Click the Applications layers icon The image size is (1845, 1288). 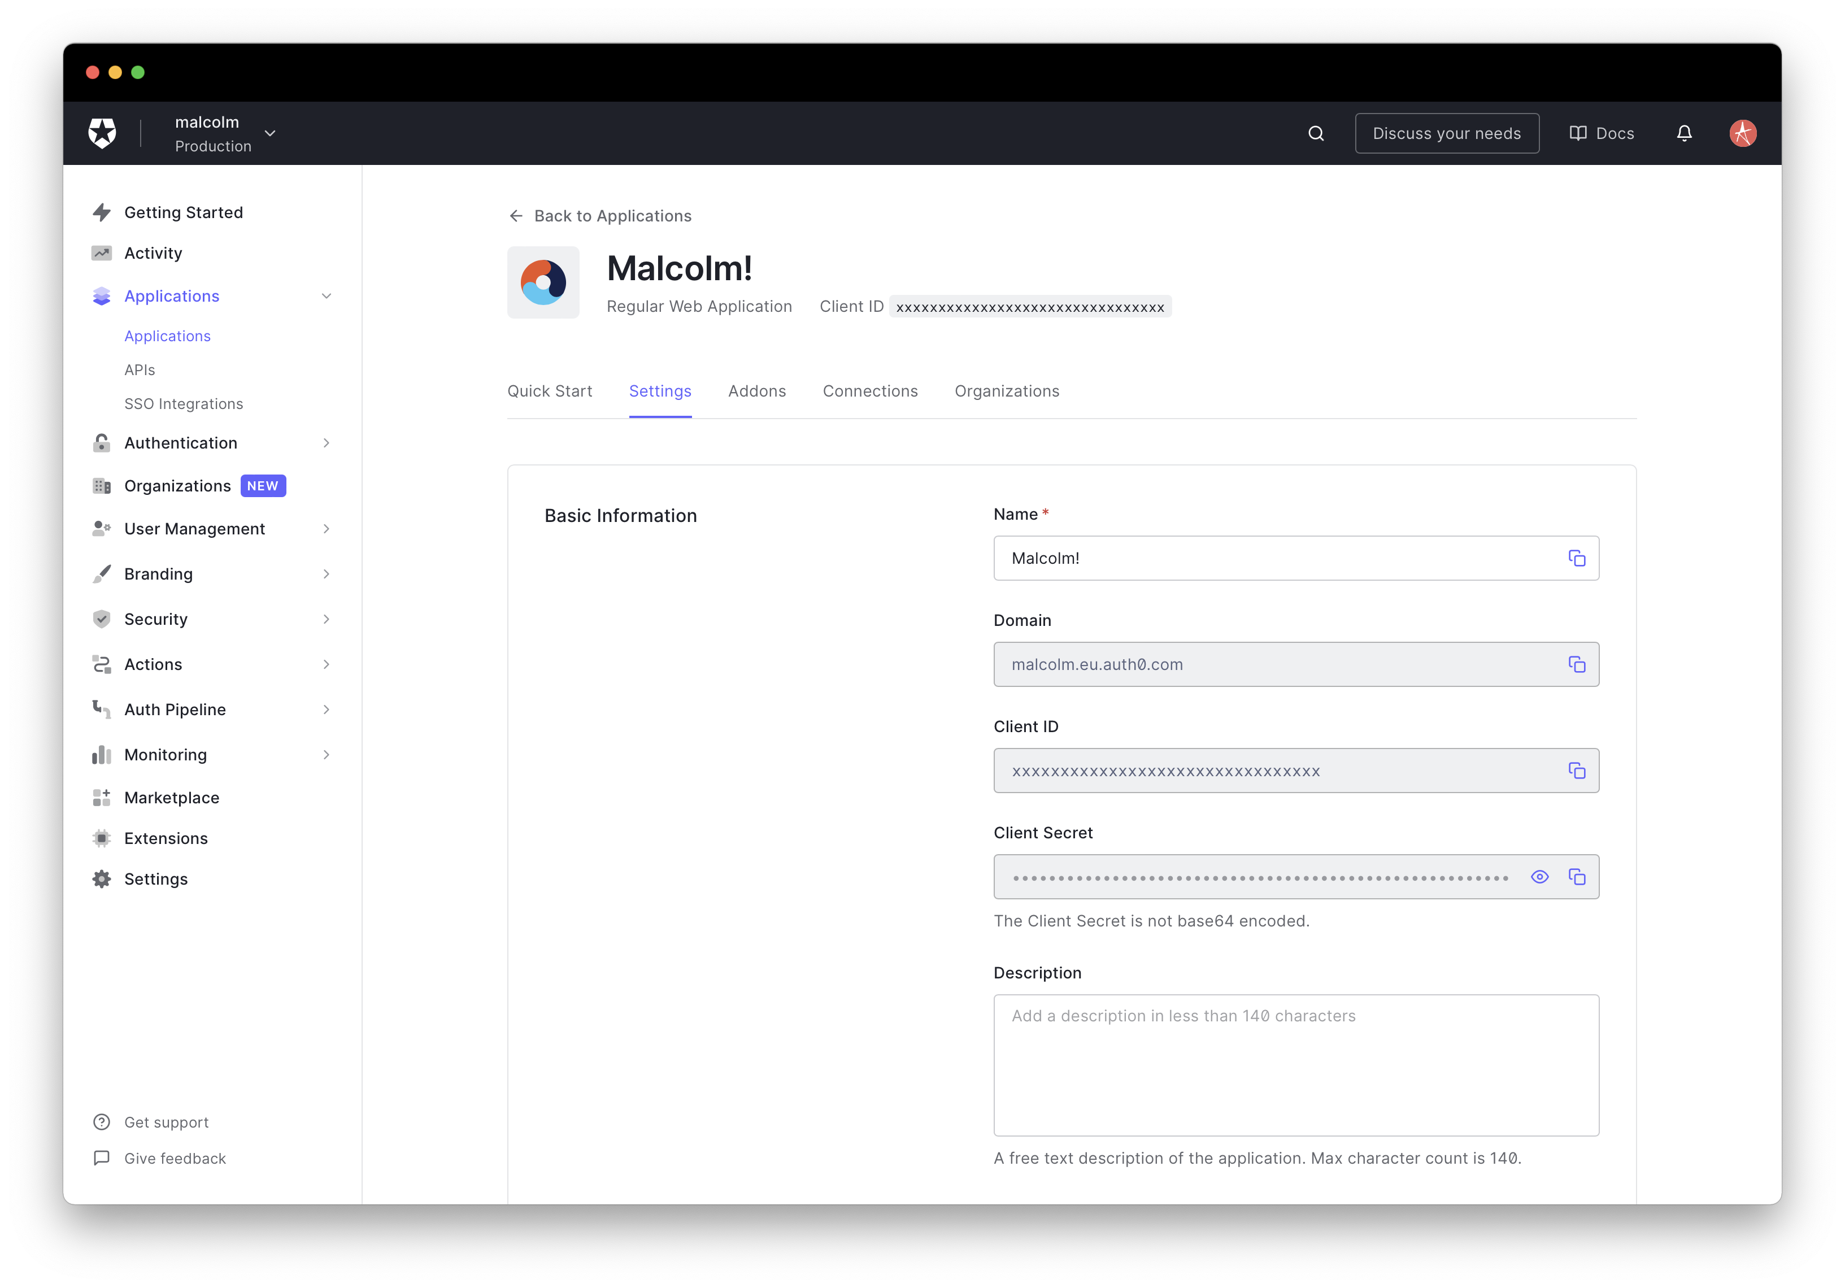[101, 297]
